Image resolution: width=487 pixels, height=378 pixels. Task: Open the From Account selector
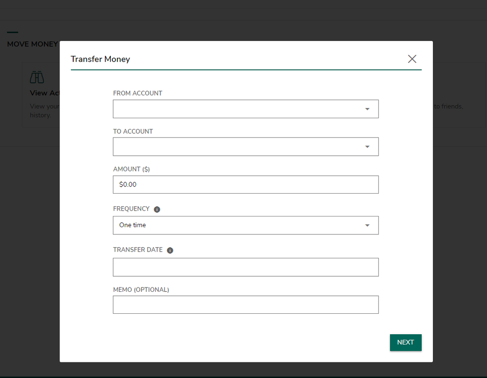(x=246, y=108)
